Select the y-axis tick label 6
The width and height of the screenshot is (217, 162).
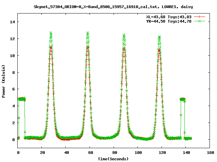(14, 89)
